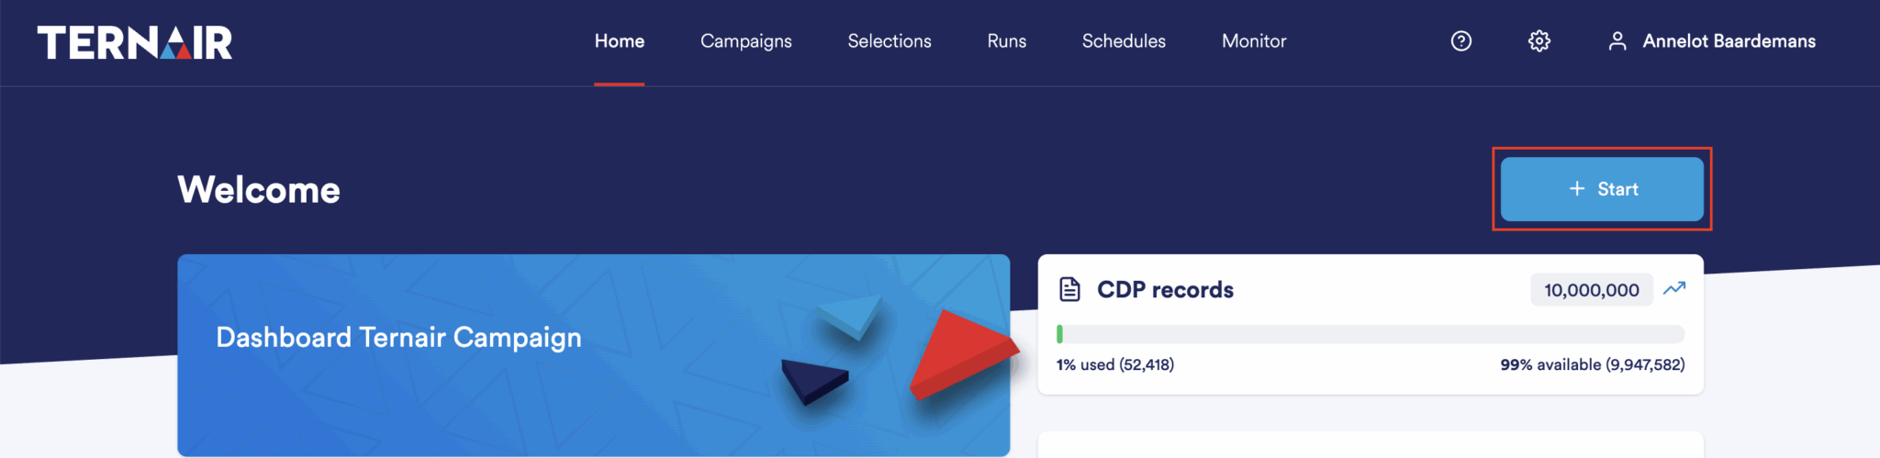The width and height of the screenshot is (1880, 458).
Task: Open the CDP records trend chart icon
Action: tap(1674, 288)
